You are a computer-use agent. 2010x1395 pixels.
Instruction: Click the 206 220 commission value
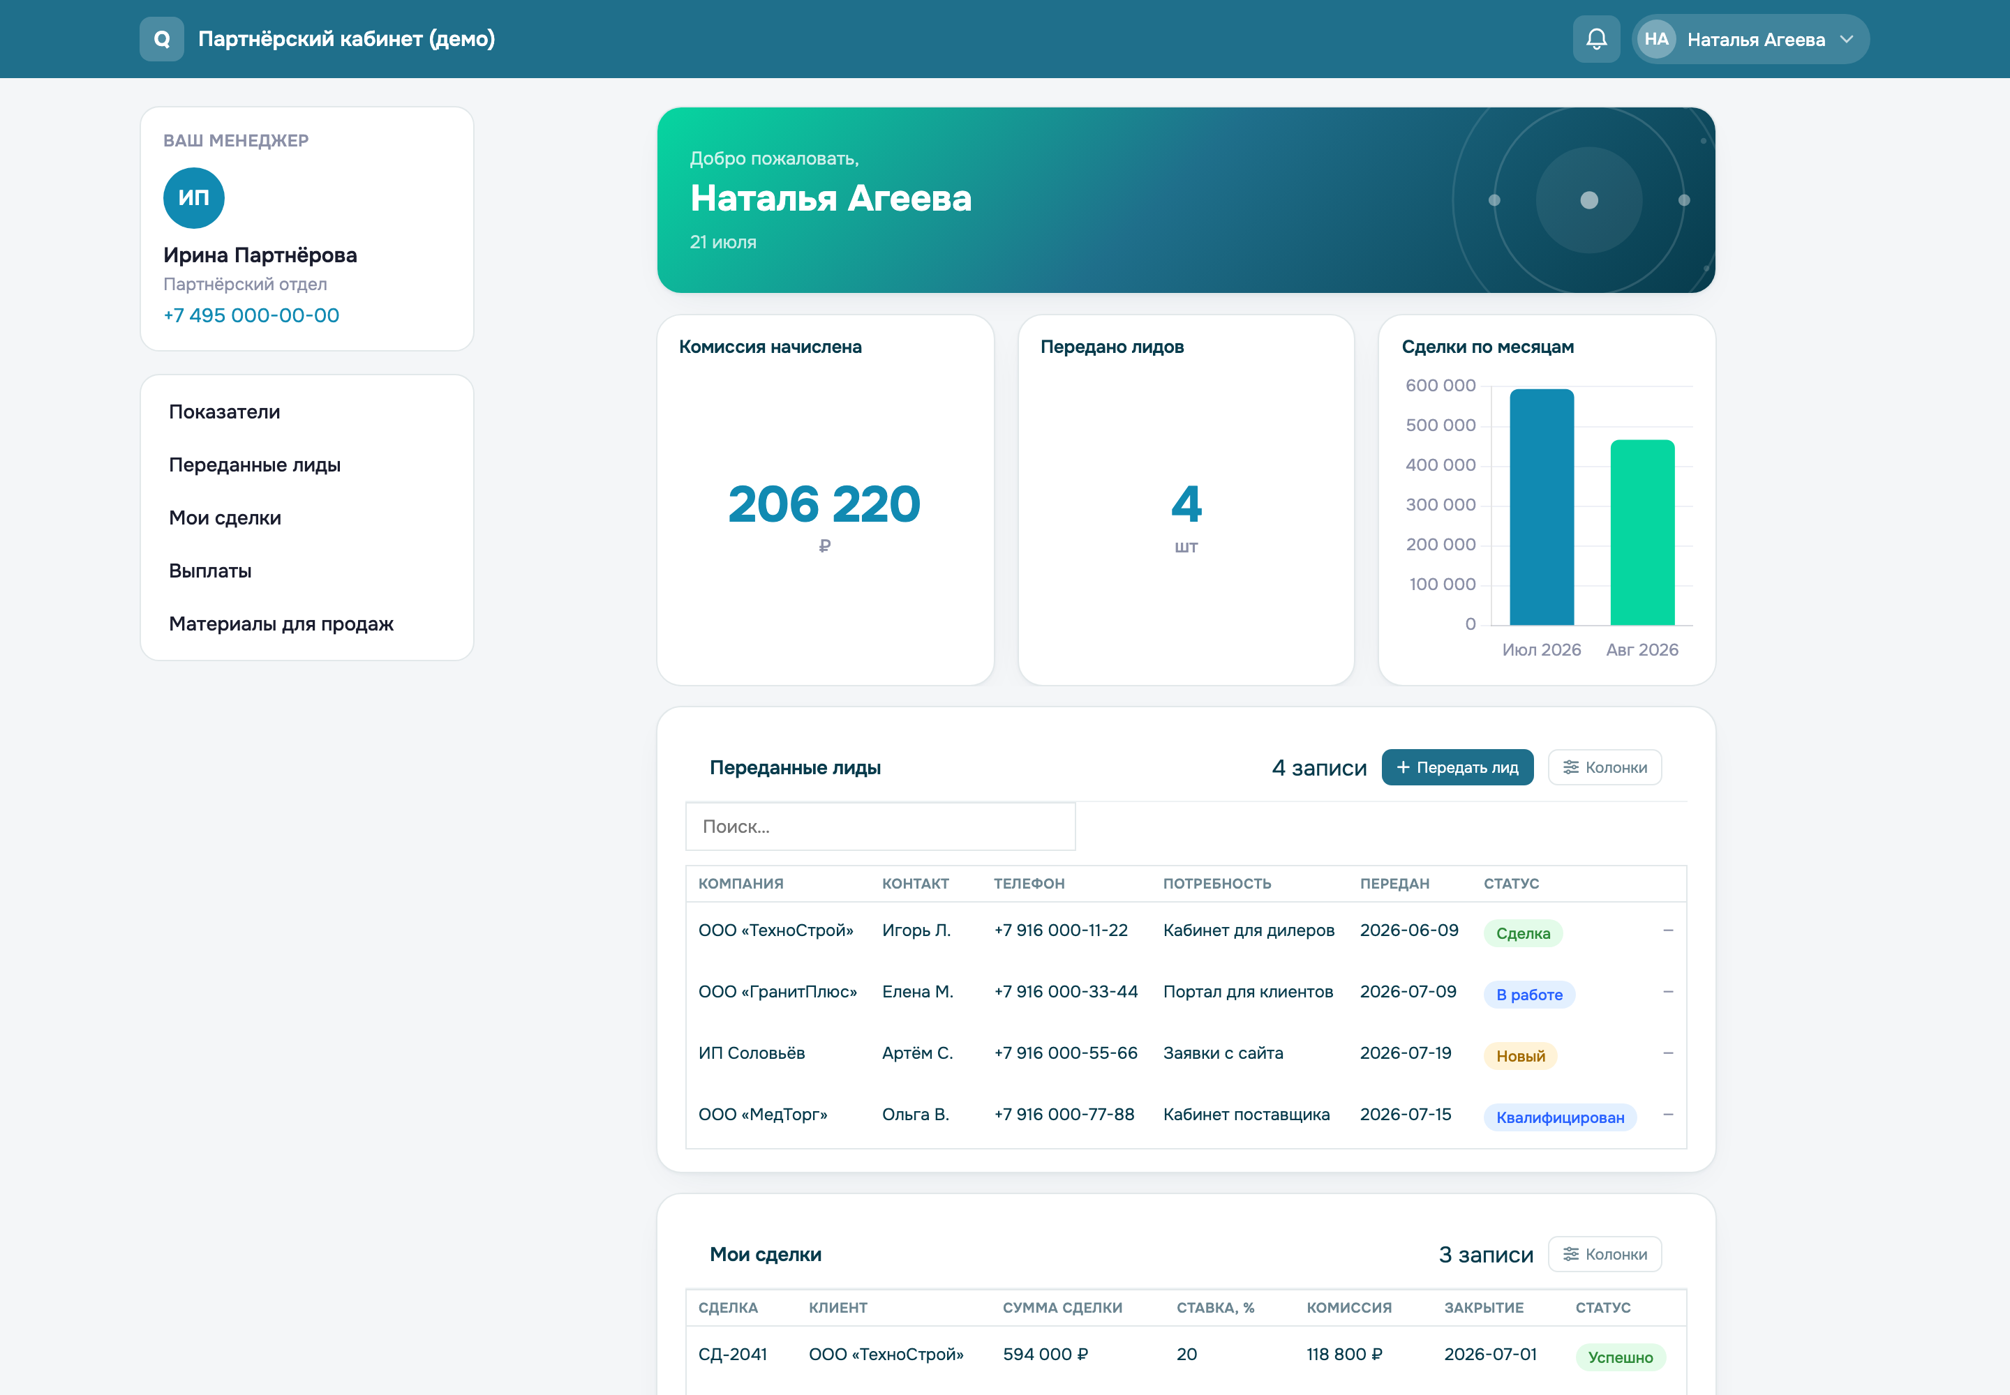(x=824, y=504)
